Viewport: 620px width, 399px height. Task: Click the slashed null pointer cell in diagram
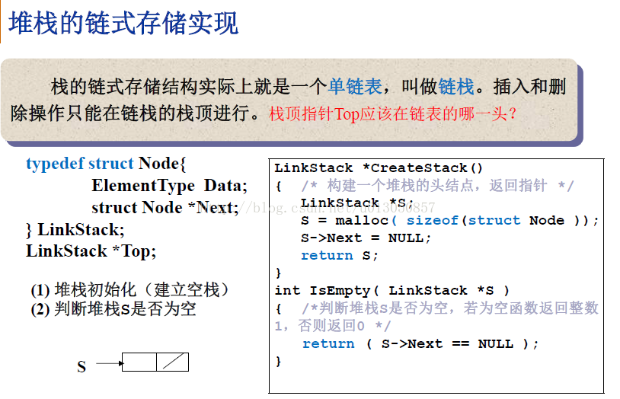[x=172, y=362]
